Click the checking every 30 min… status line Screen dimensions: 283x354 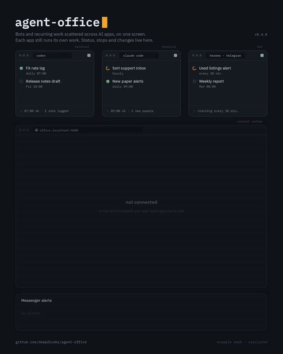218,111
